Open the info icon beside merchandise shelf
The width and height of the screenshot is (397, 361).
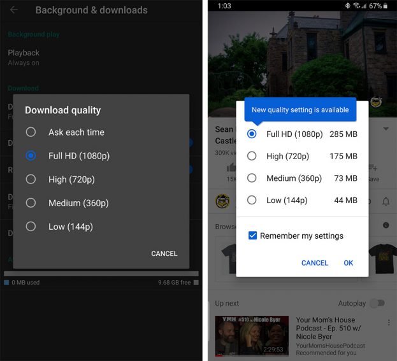coord(386,225)
